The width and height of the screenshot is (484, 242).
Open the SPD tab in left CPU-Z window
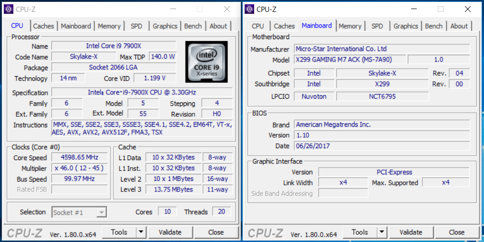point(136,26)
